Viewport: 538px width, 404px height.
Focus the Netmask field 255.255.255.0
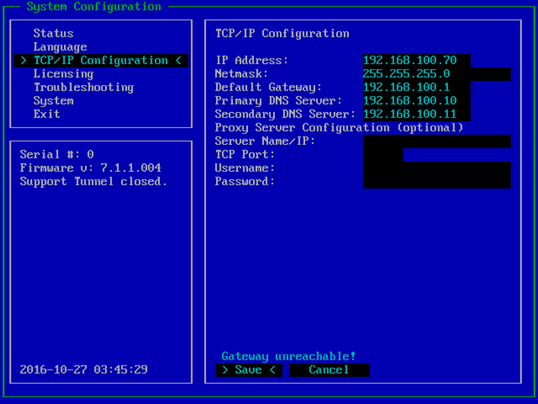(x=437, y=74)
